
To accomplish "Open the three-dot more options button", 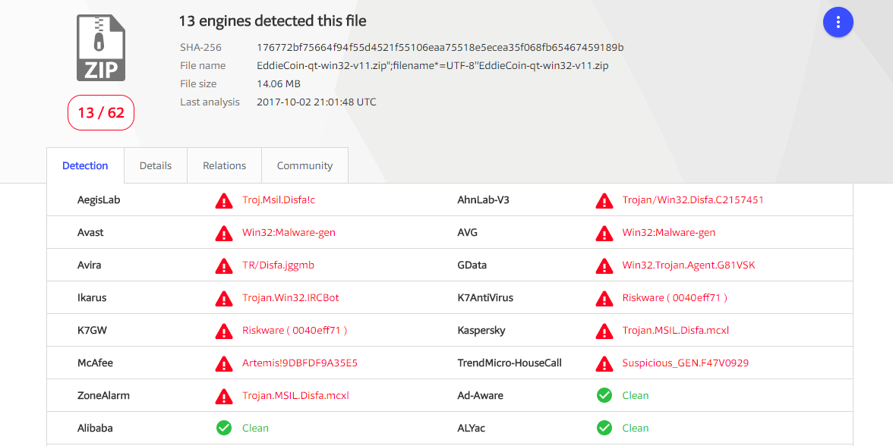I will point(838,23).
